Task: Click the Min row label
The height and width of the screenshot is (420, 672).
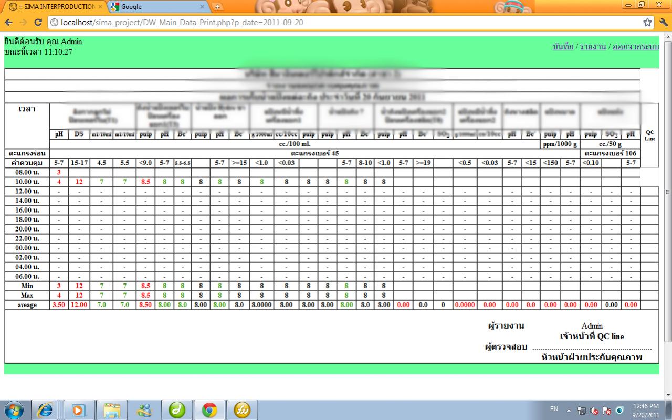Action: tap(26, 286)
